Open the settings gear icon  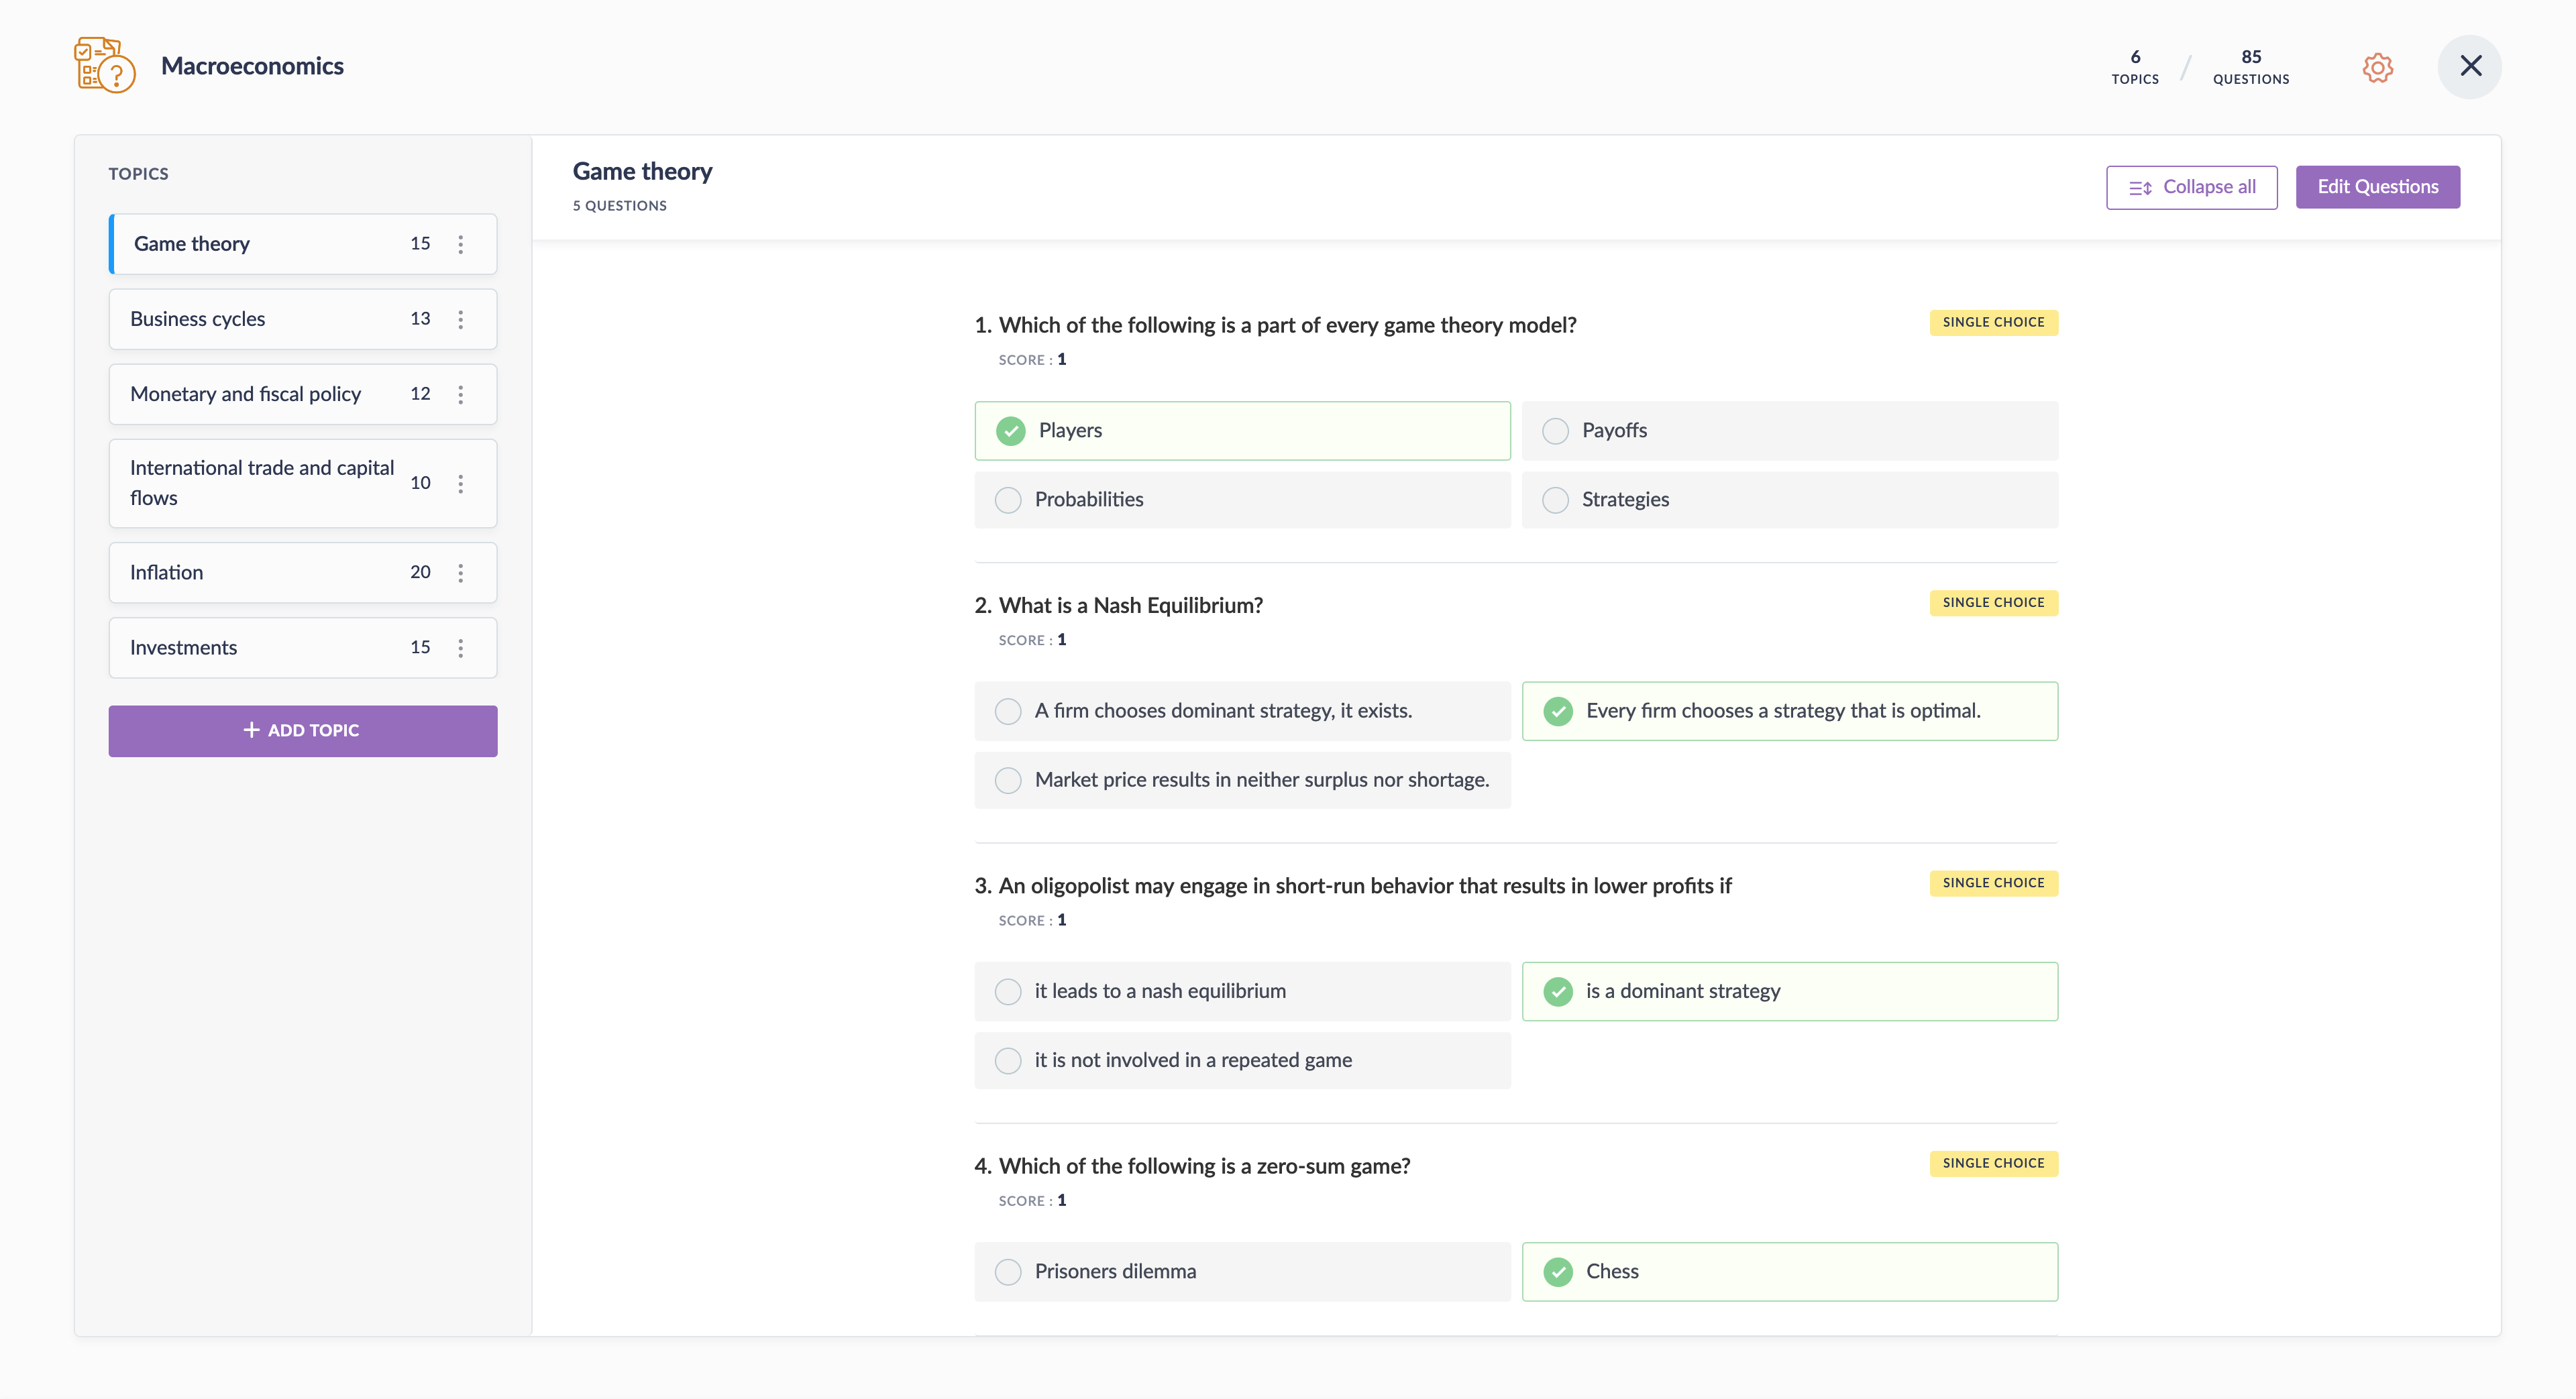(2377, 67)
